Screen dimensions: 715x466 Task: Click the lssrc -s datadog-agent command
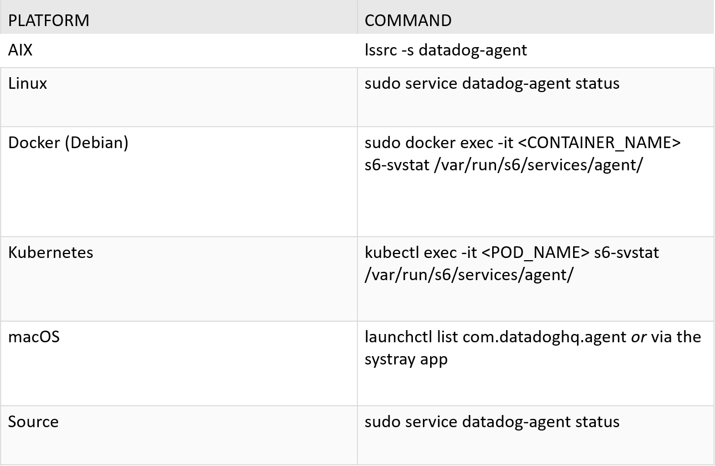coord(446,50)
